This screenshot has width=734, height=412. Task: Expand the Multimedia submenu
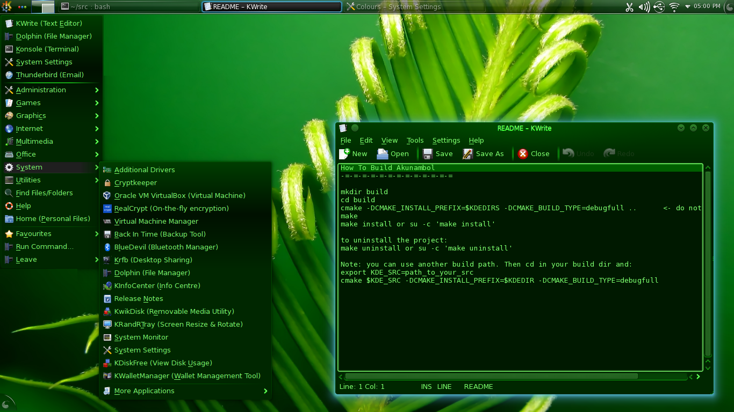(x=52, y=141)
